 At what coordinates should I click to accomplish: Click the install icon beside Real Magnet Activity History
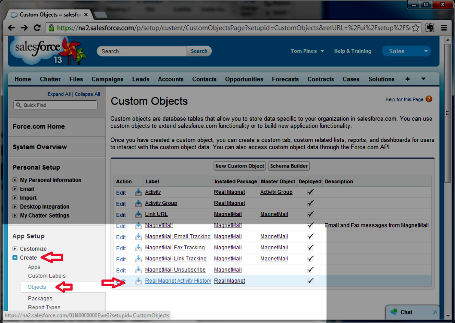click(x=138, y=281)
